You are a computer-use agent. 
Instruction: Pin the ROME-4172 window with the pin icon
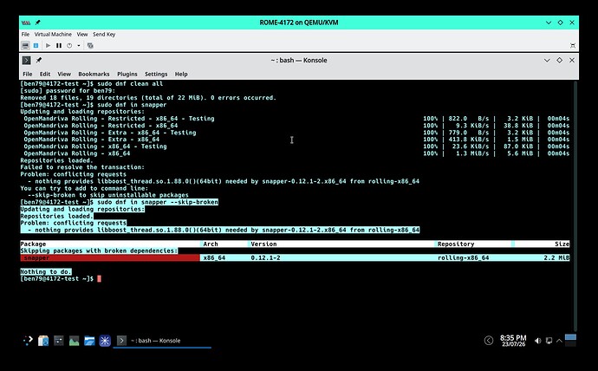point(38,23)
